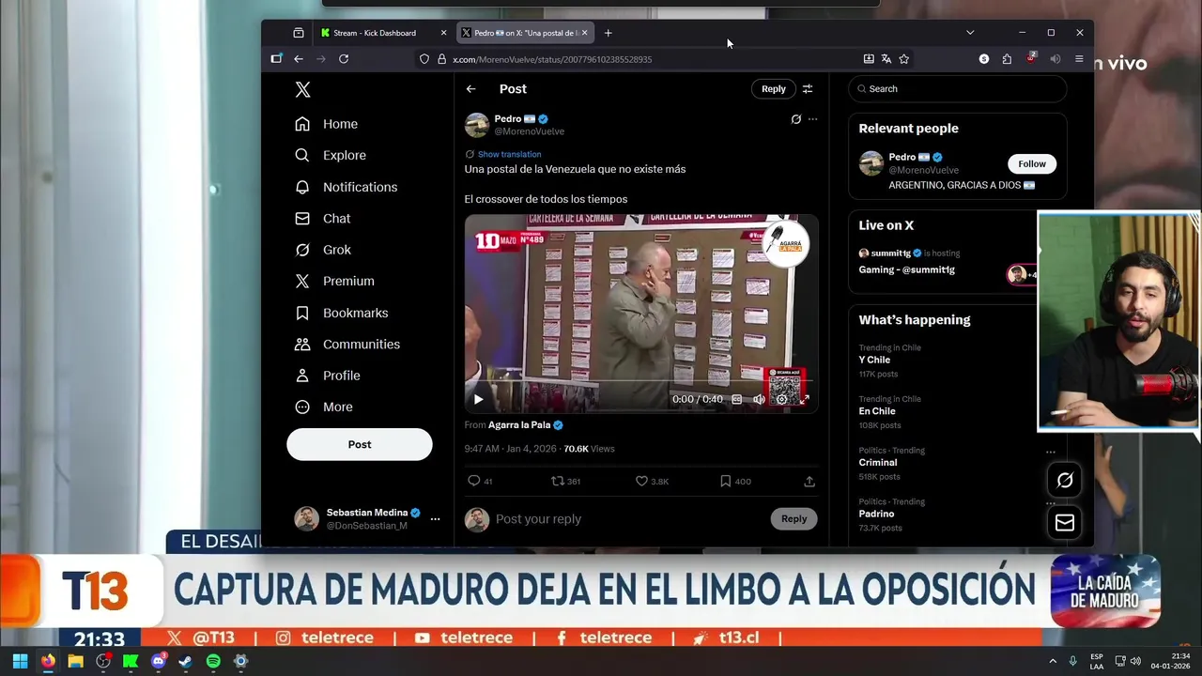Repost the post with 361 reposts
The width and height of the screenshot is (1202, 676).
[x=565, y=481]
